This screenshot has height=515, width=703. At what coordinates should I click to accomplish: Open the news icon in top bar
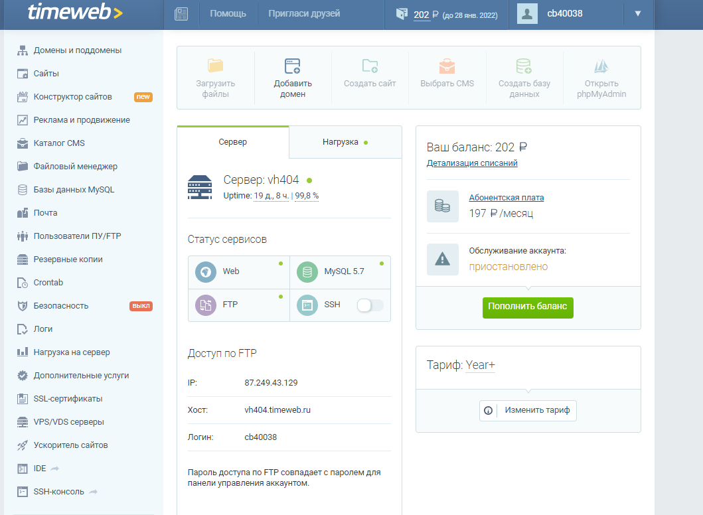(x=181, y=14)
